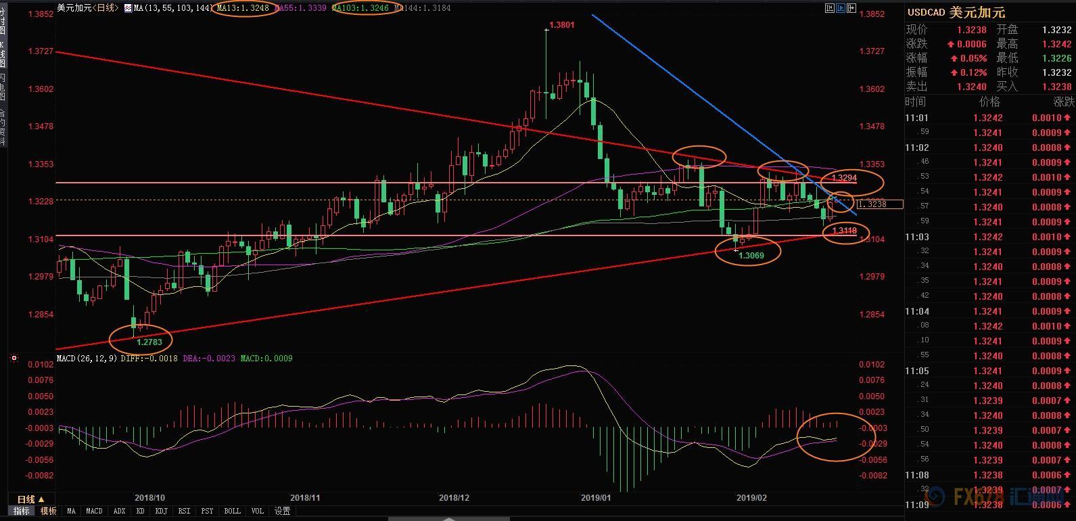Click the 1.3118 support level label
The image size is (1076, 521).
[845, 231]
